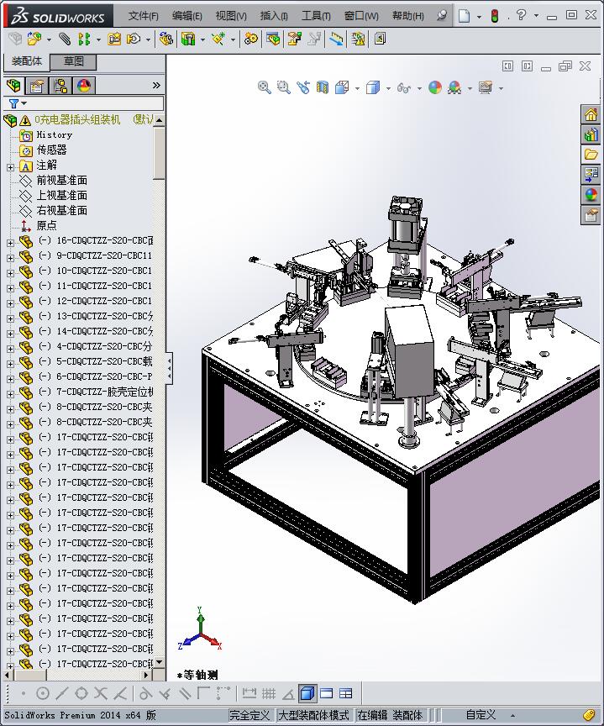Open the 帮助(H) menu

pyautogui.click(x=407, y=16)
